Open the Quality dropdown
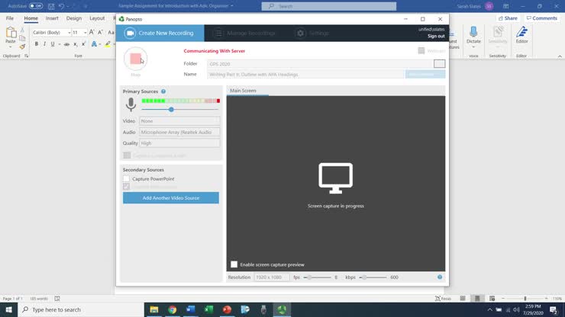 (x=179, y=143)
